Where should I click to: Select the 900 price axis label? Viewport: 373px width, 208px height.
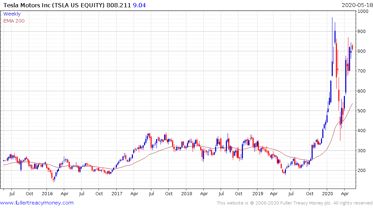point(362,32)
